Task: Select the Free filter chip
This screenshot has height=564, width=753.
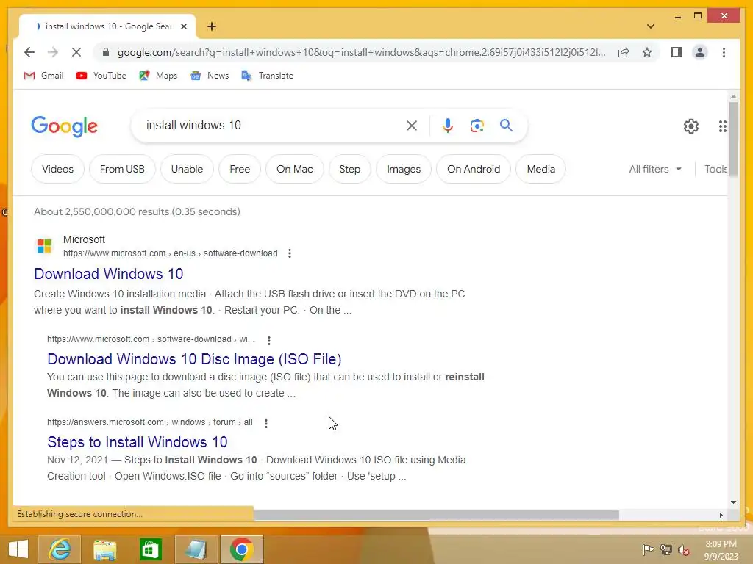Action: pos(240,170)
